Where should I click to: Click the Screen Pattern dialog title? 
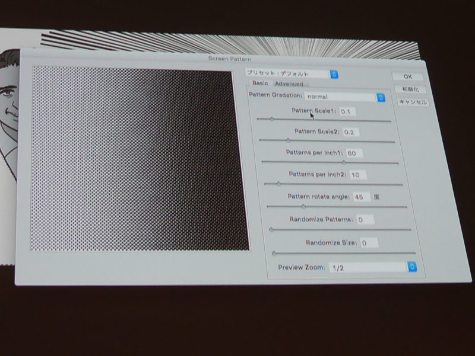tap(229, 59)
